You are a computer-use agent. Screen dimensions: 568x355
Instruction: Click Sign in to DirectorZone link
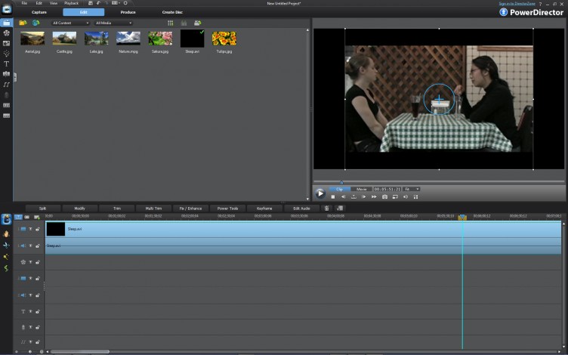click(x=517, y=4)
